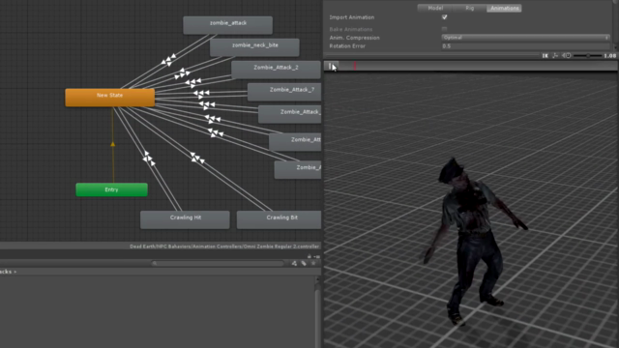Click the controller asset path label
Image resolution: width=619 pixels, height=348 pixels.
pos(224,246)
